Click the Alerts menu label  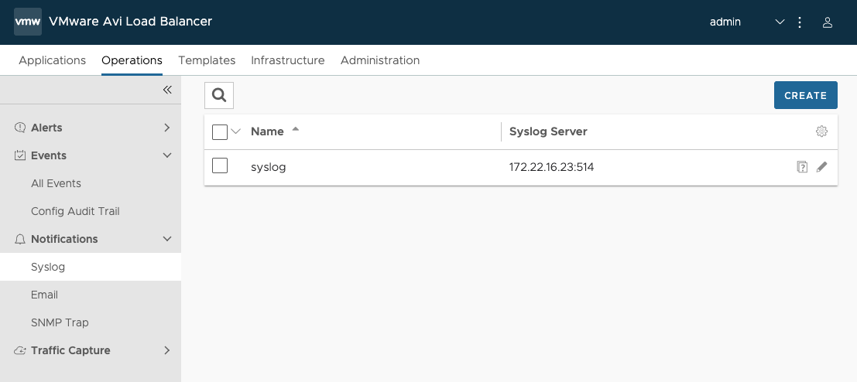point(46,128)
